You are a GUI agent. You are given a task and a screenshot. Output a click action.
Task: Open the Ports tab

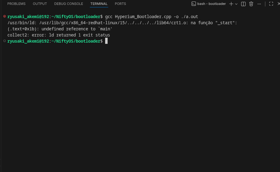pyautogui.click(x=120, y=4)
